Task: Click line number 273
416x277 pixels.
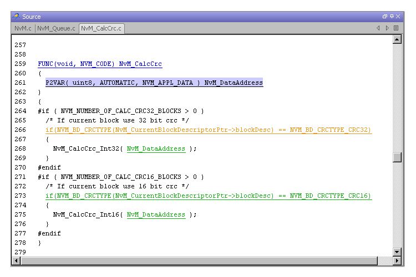Action: click(21, 196)
